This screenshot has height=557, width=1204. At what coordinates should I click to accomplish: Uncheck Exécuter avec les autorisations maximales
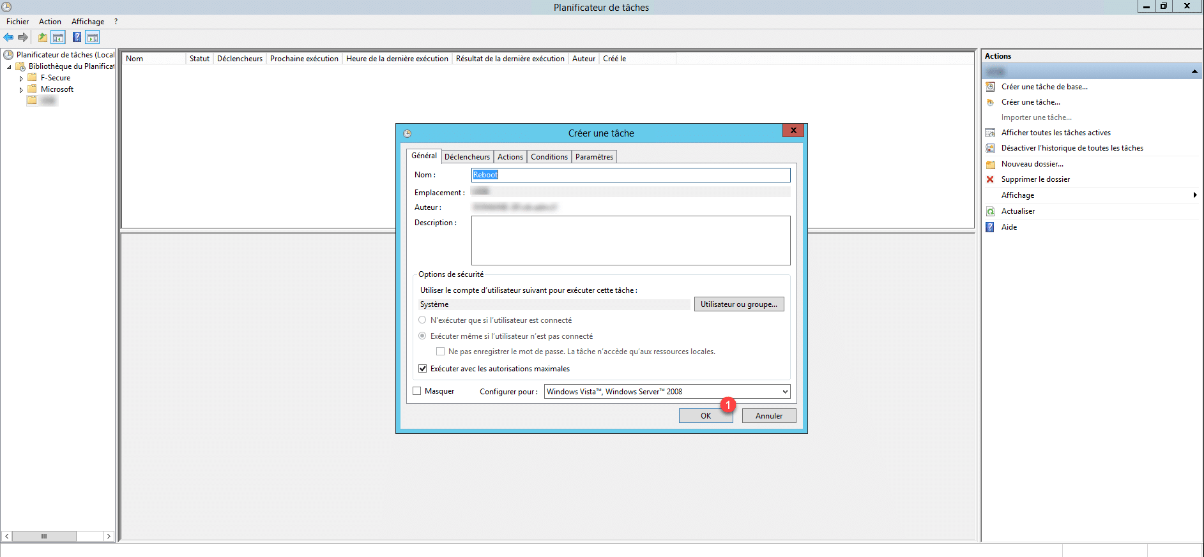422,369
